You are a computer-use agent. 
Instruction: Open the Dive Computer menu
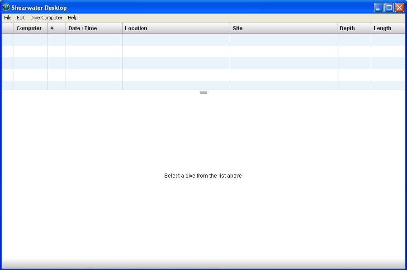coord(46,18)
